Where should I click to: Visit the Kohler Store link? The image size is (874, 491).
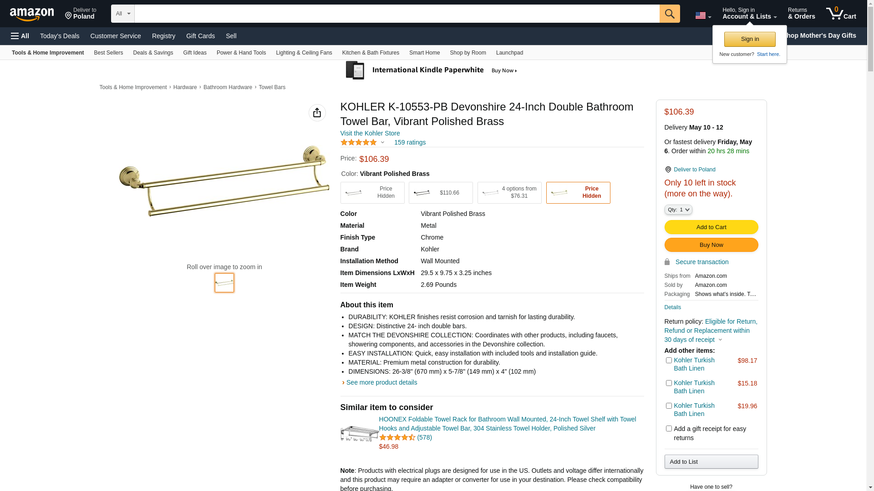point(370,133)
